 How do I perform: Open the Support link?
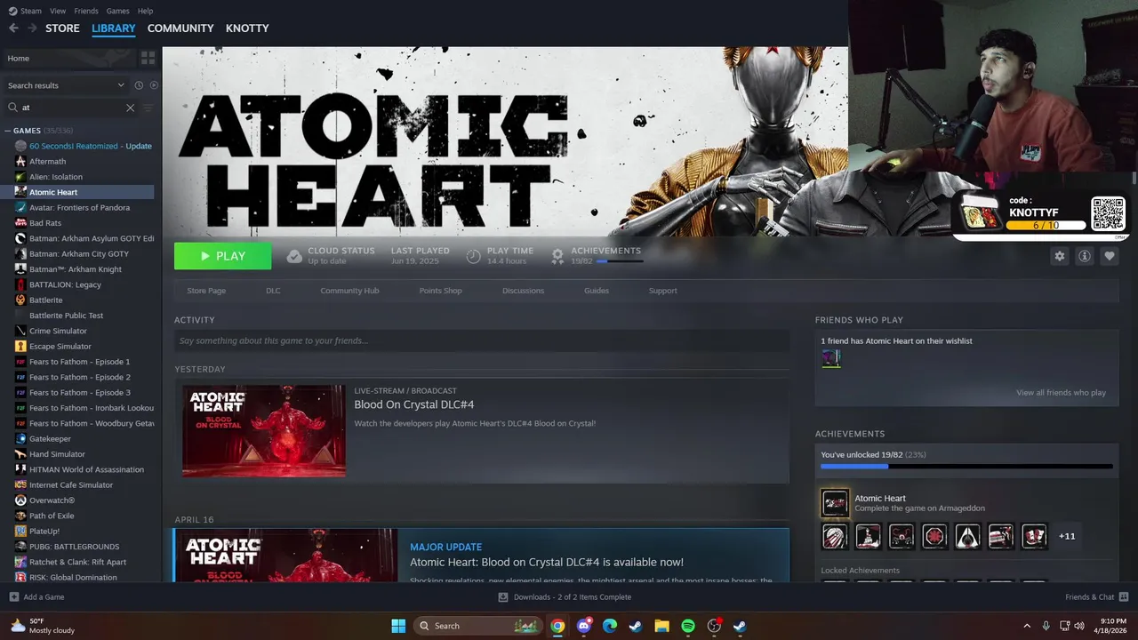tap(662, 291)
